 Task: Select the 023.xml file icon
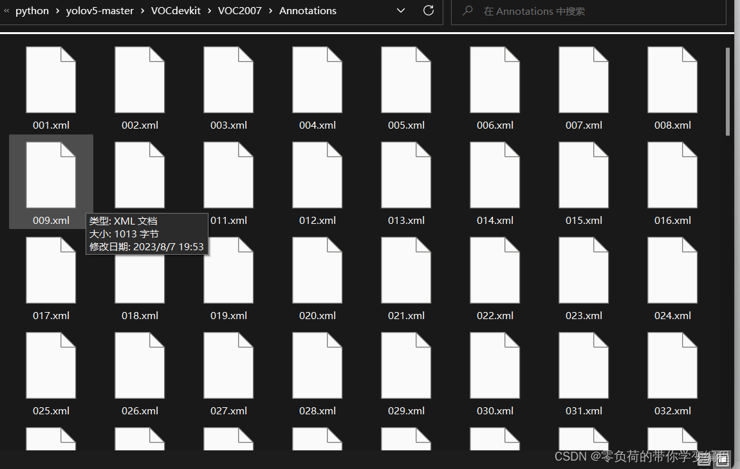584,270
